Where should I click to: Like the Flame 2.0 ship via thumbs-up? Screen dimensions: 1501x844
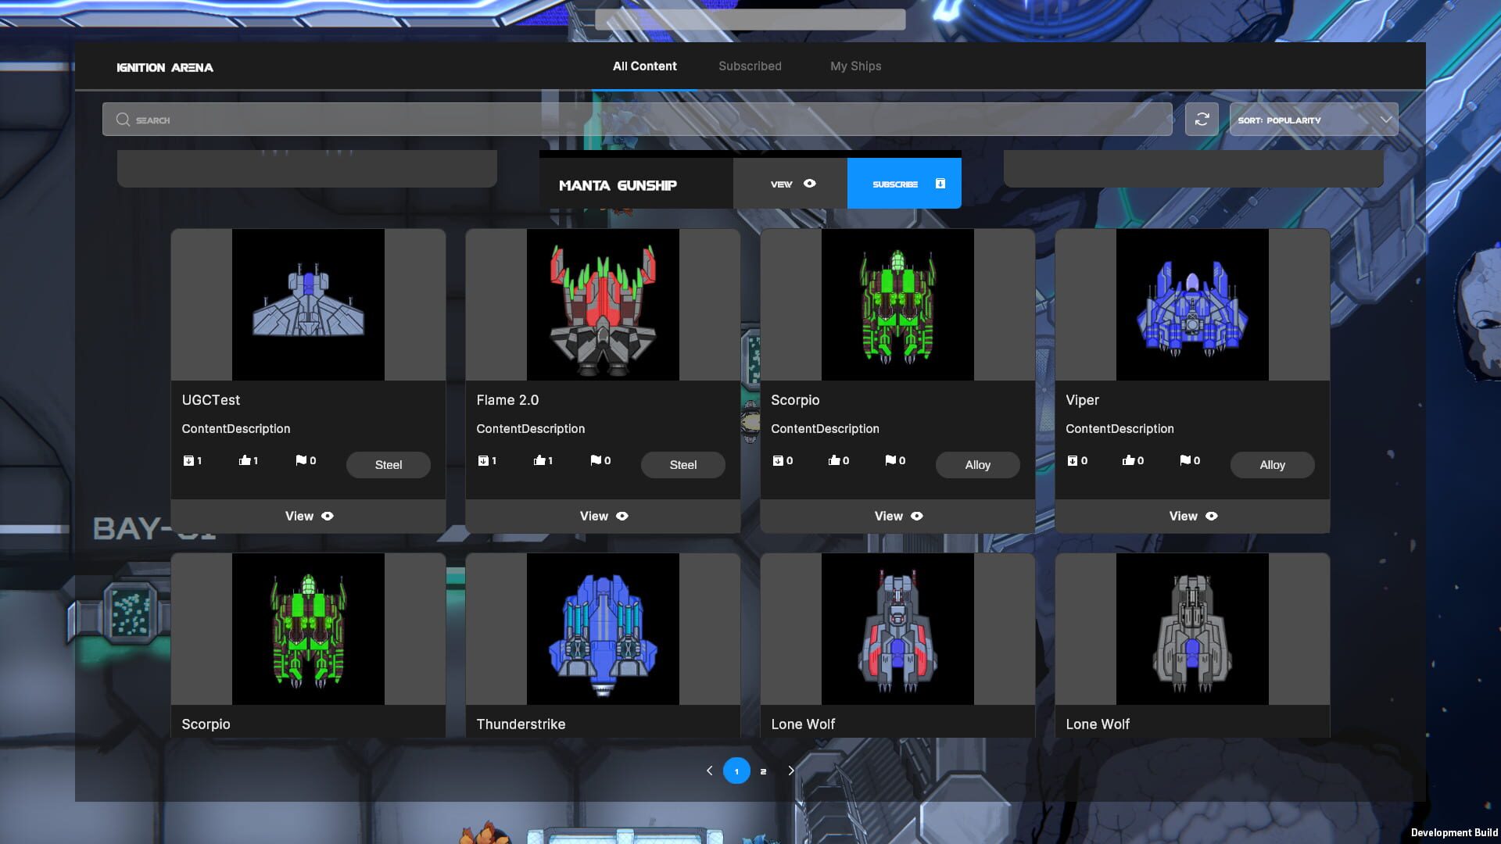click(539, 460)
